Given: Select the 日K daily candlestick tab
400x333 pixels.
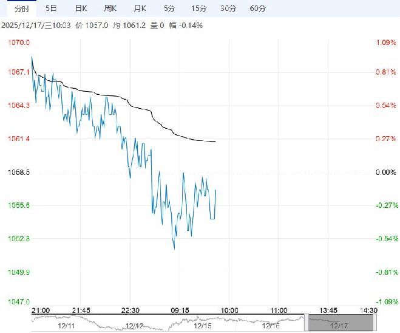Looking at the screenshot, I should [81, 9].
